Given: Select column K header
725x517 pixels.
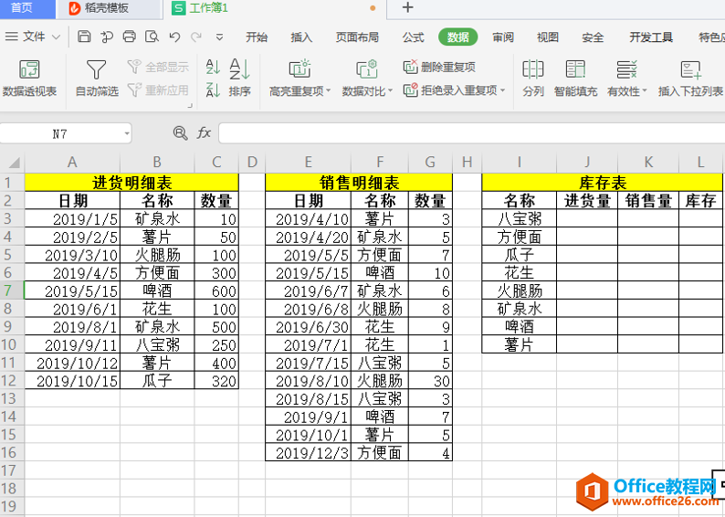Looking at the screenshot, I should [x=648, y=162].
